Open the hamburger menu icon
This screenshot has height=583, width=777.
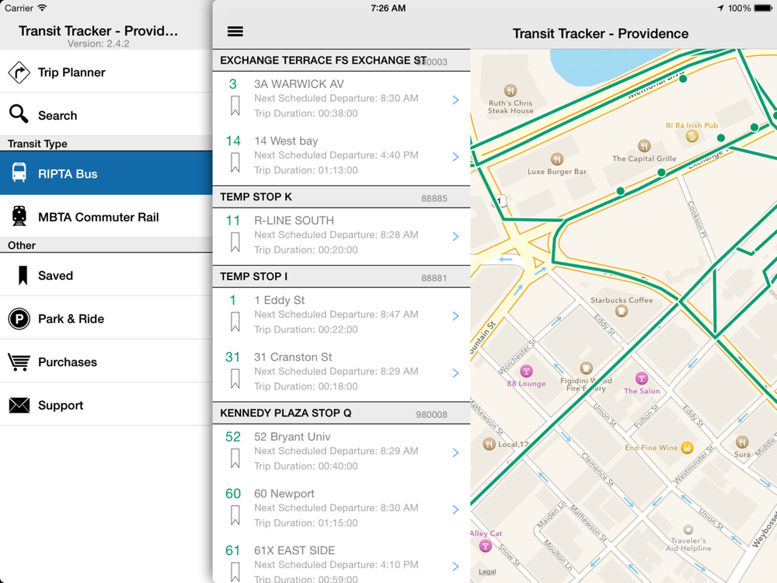point(235,32)
